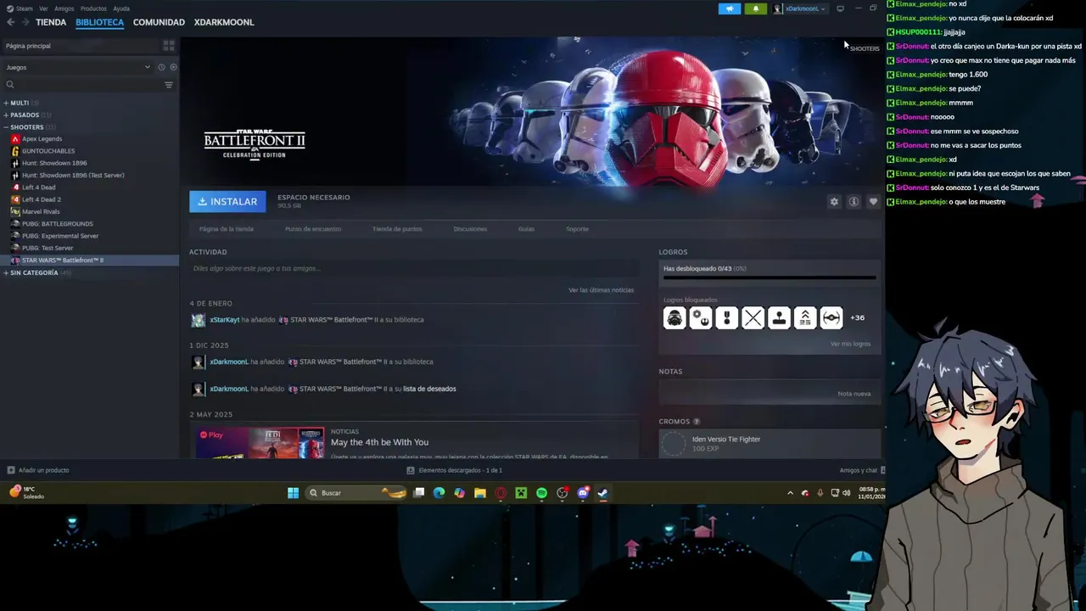The height and width of the screenshot is (611, 1086).
Task: Open the TIENDA tab
Action: (x=51, y=22)
